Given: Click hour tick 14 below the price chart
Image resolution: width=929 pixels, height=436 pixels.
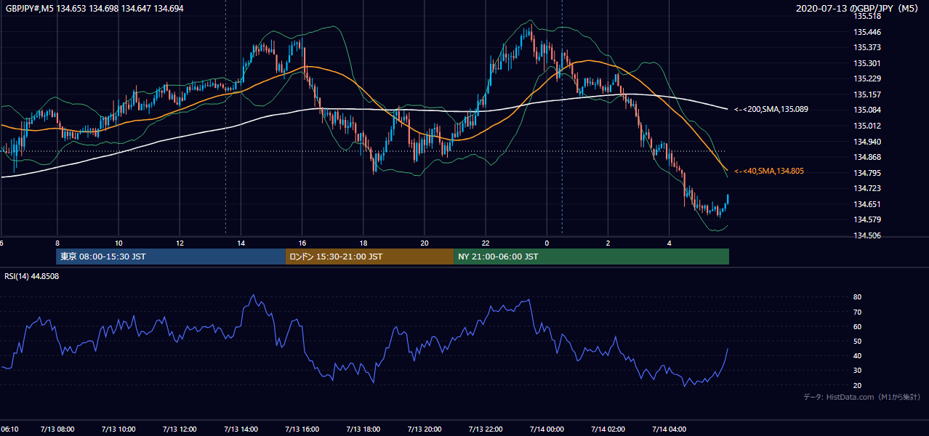Looking at the screenshot, I should [241, 243].
